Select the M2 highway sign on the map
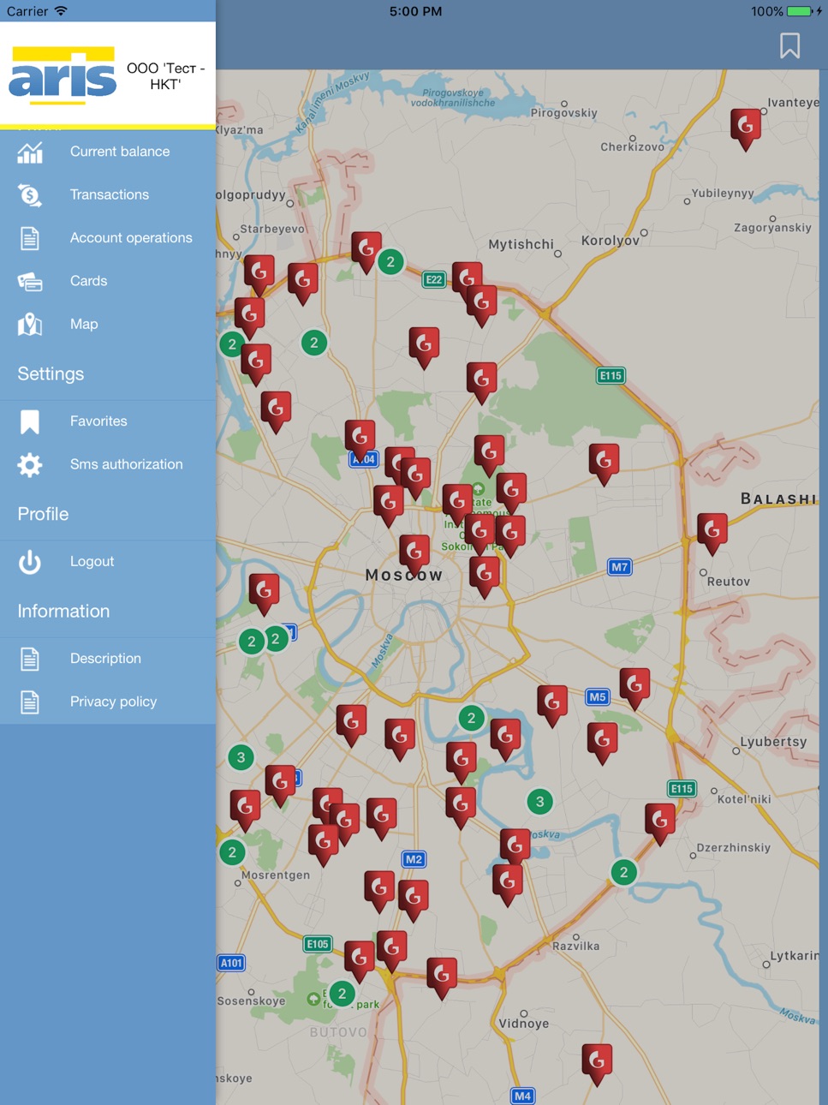Image resolution: width=828 pixels, height=1105 pixels. point(414,859)
